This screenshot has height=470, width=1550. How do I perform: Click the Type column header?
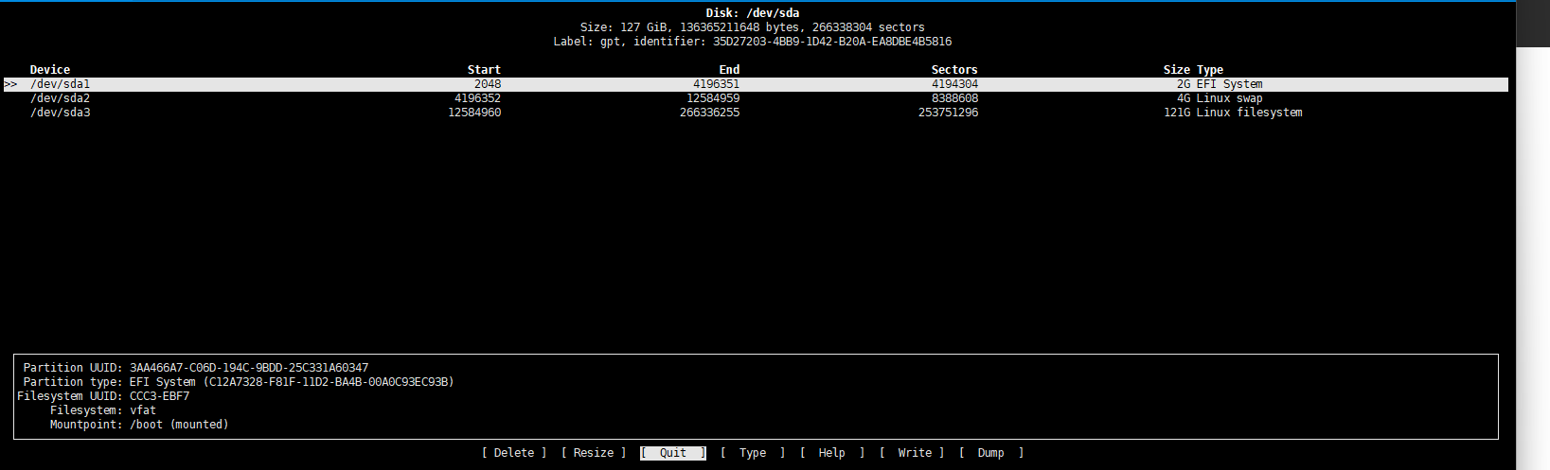point(1210,70)
